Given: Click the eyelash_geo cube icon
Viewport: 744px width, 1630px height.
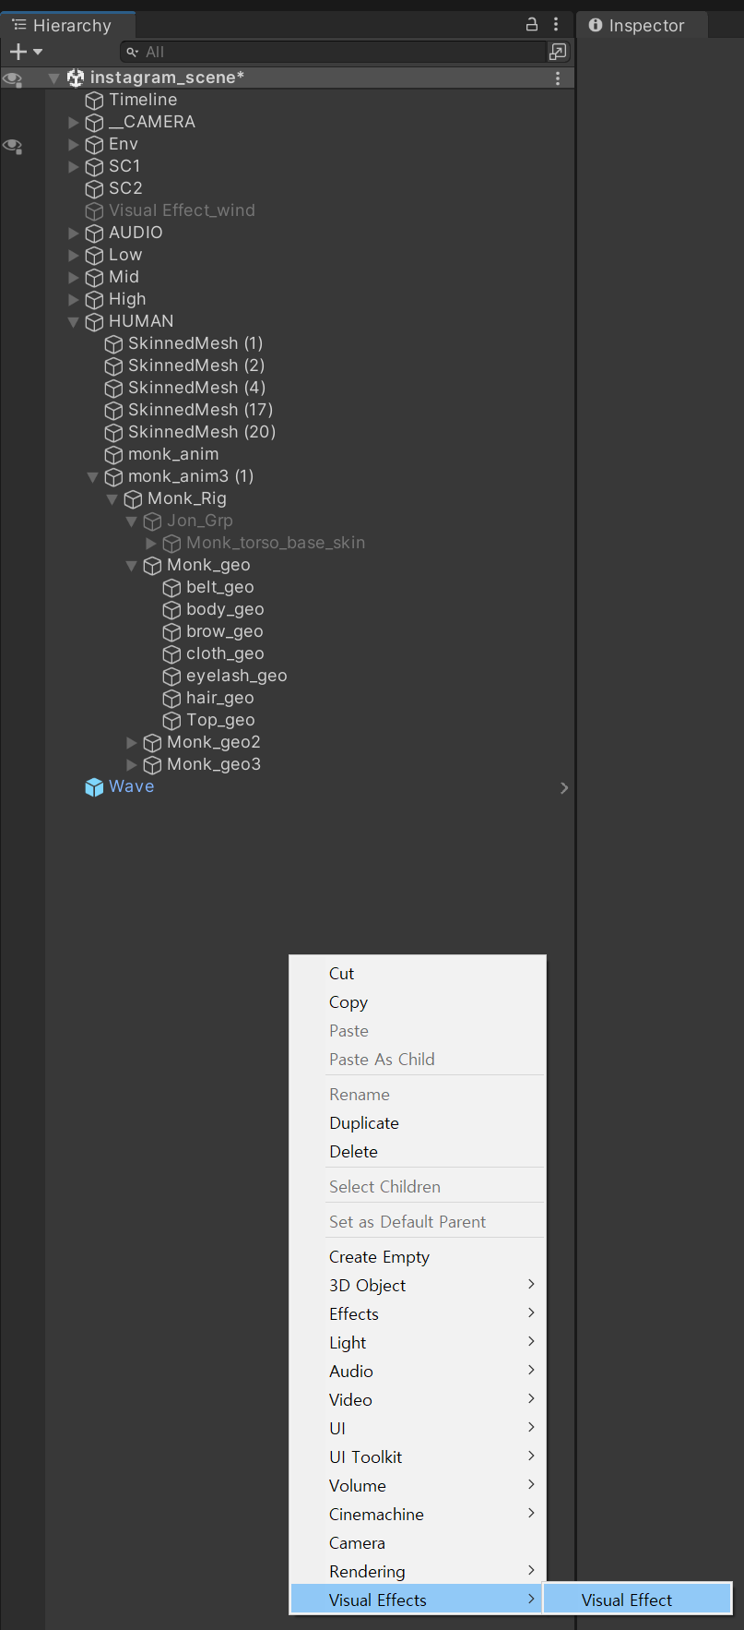Looking at the screenshot, I should [171, 676].
